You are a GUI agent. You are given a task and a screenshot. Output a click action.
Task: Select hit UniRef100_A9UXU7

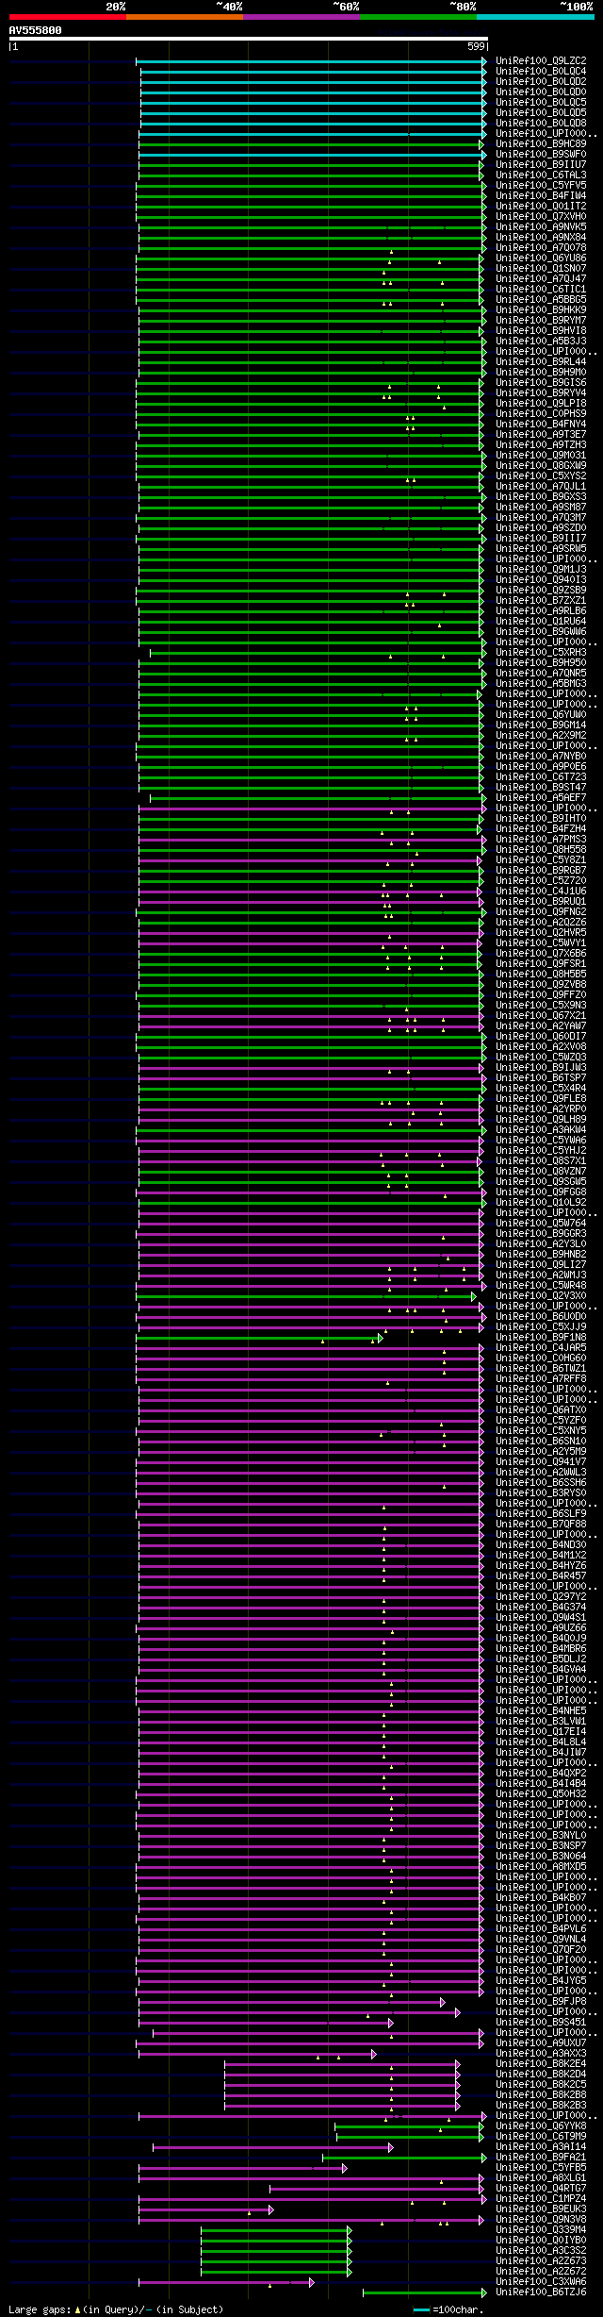point(541,2043)
